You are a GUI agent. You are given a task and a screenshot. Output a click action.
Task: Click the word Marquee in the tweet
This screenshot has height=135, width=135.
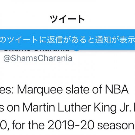[40, 90]
